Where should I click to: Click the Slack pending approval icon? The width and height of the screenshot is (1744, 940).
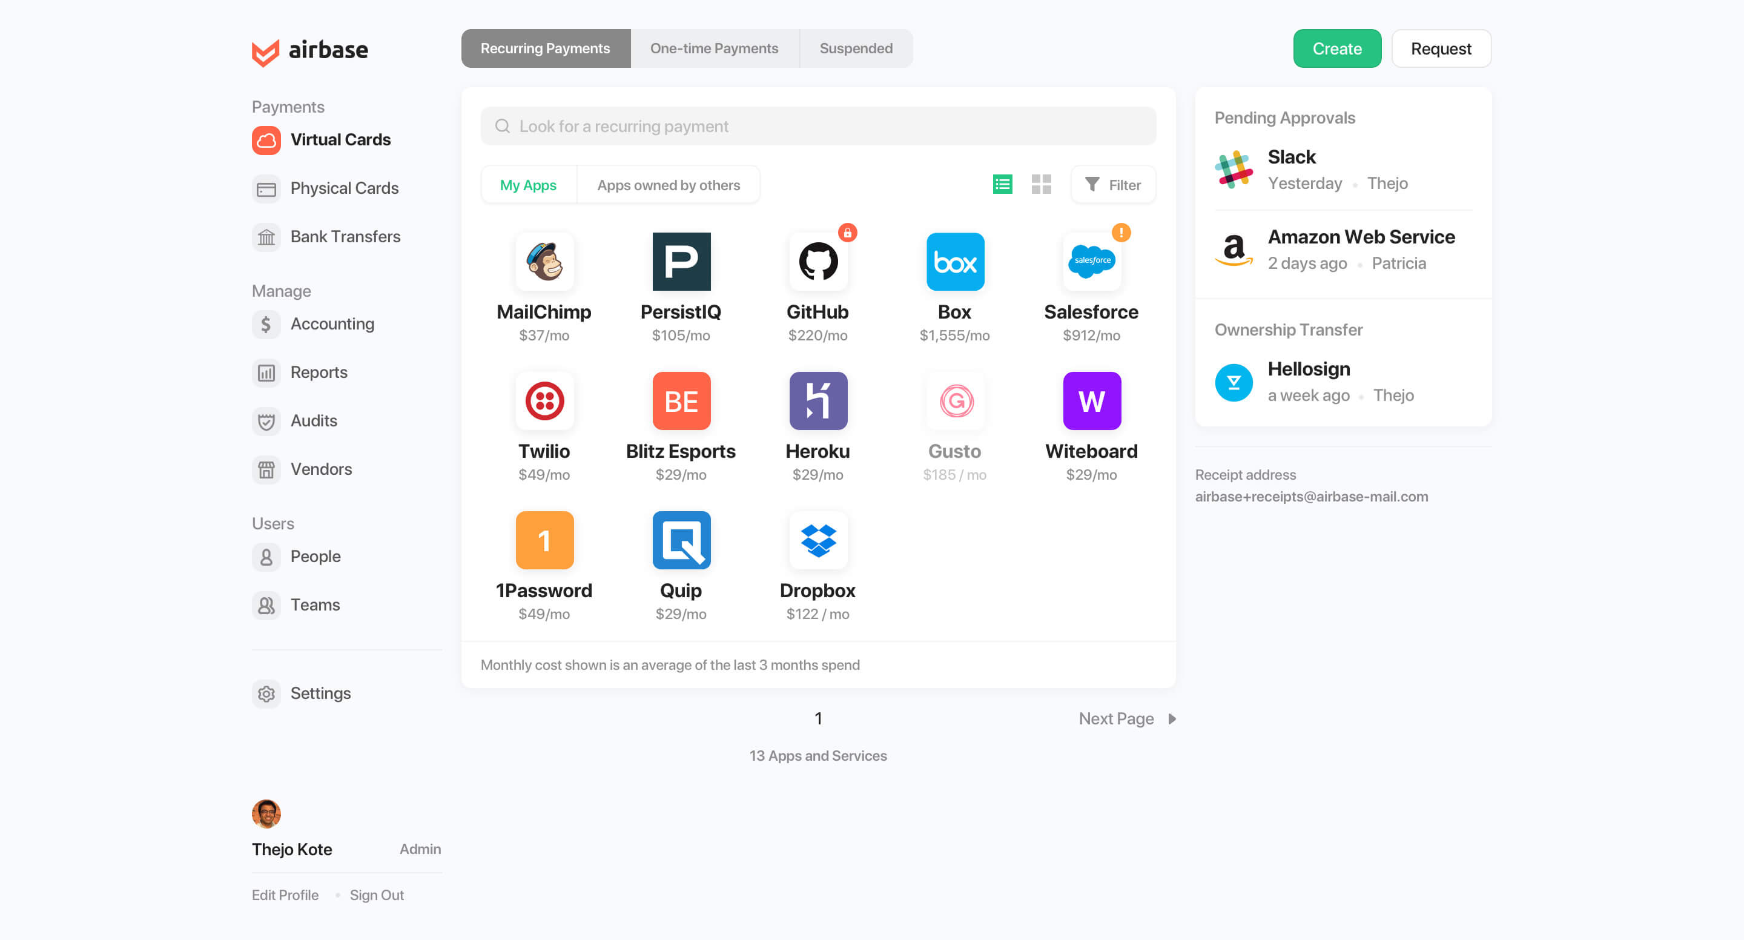pos(1234,170)
